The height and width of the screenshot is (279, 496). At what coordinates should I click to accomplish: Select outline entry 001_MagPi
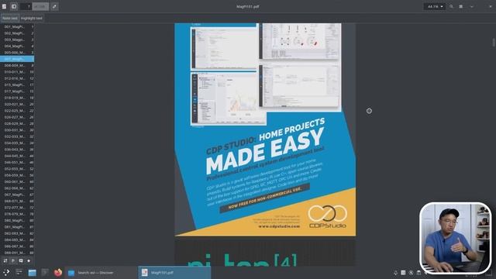tap(17, 27)
